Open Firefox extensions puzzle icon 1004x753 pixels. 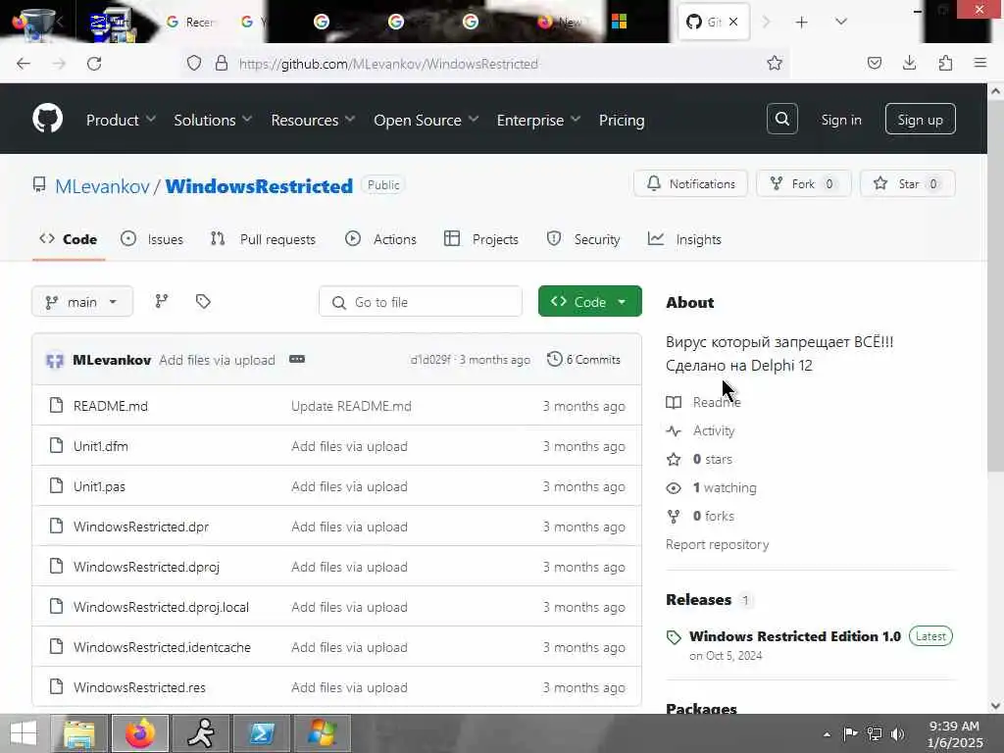(945, 64)
